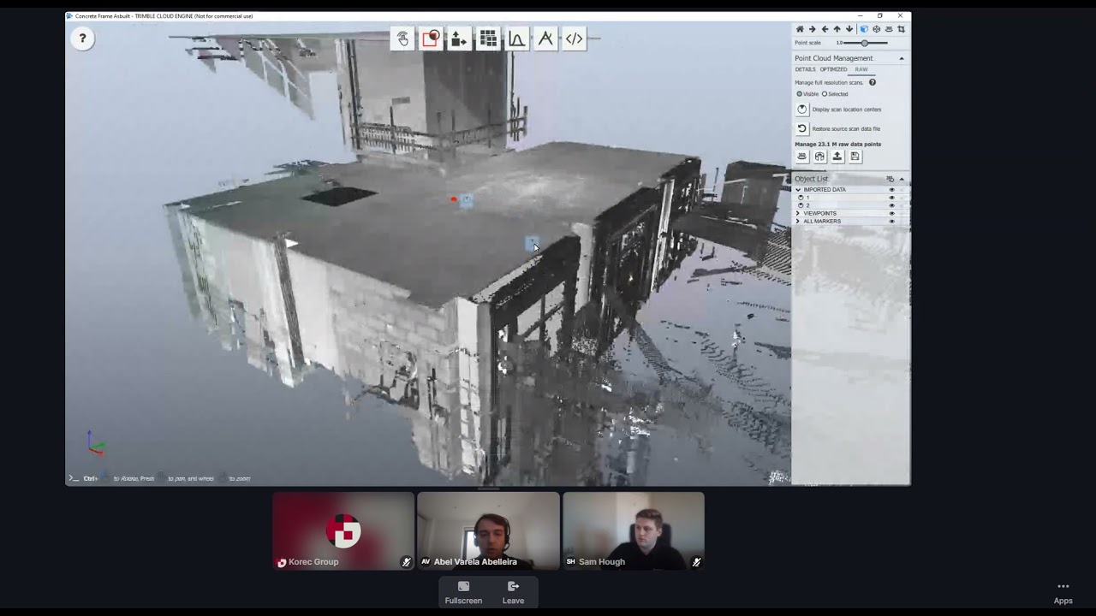Select Sam Hough video tile

pos(634,530)
